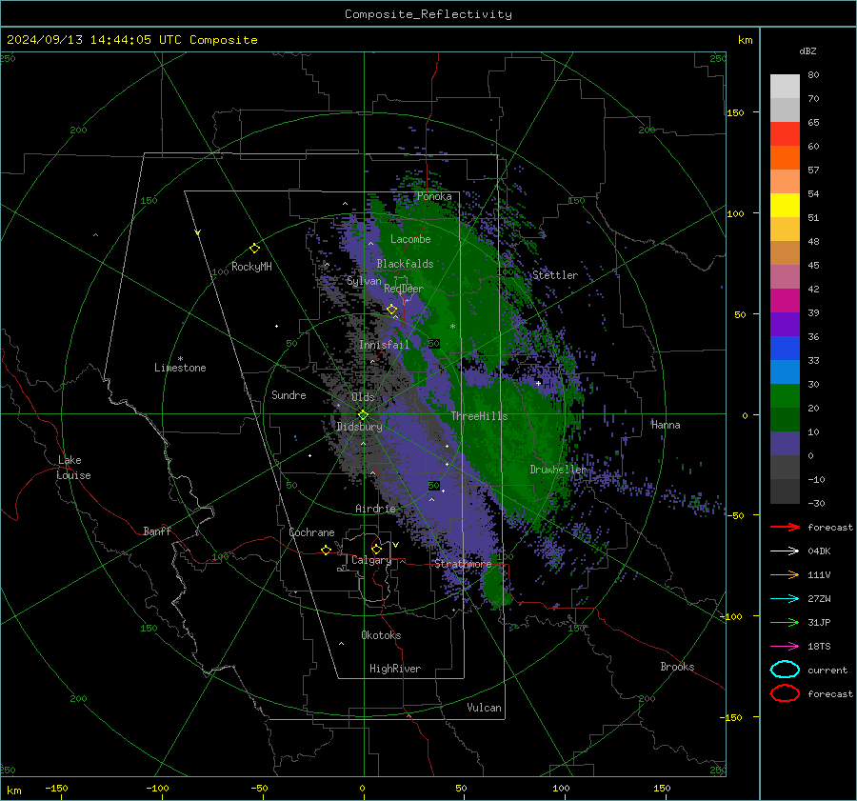Click the Composite_Reflectivity title
Screen dimensions: 857x801
coord(428,14)
